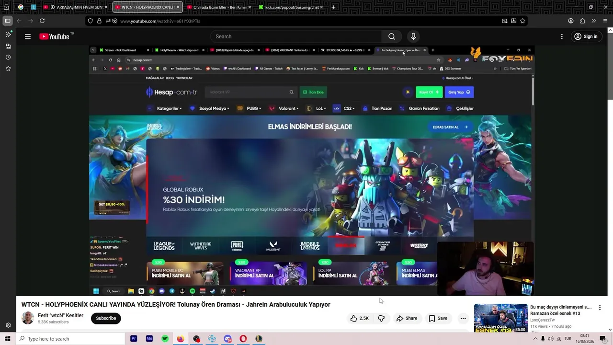Like the video showing 2.5K likes
This screenshot has height=345, width=613.
click(359, 318)
